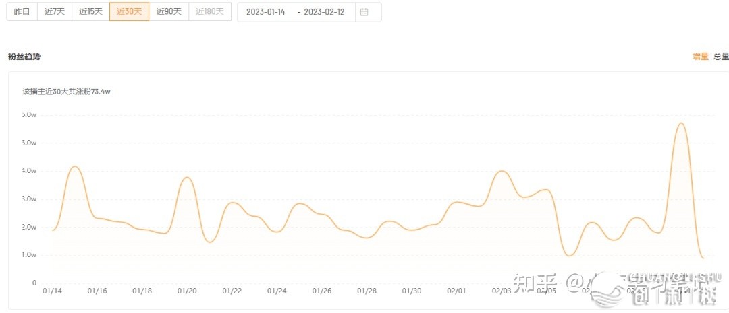Image resolution: width=729 pixels, height=313 pixels.
Task: Click the 01/28 x-axis date label
Action: (367, 291)
